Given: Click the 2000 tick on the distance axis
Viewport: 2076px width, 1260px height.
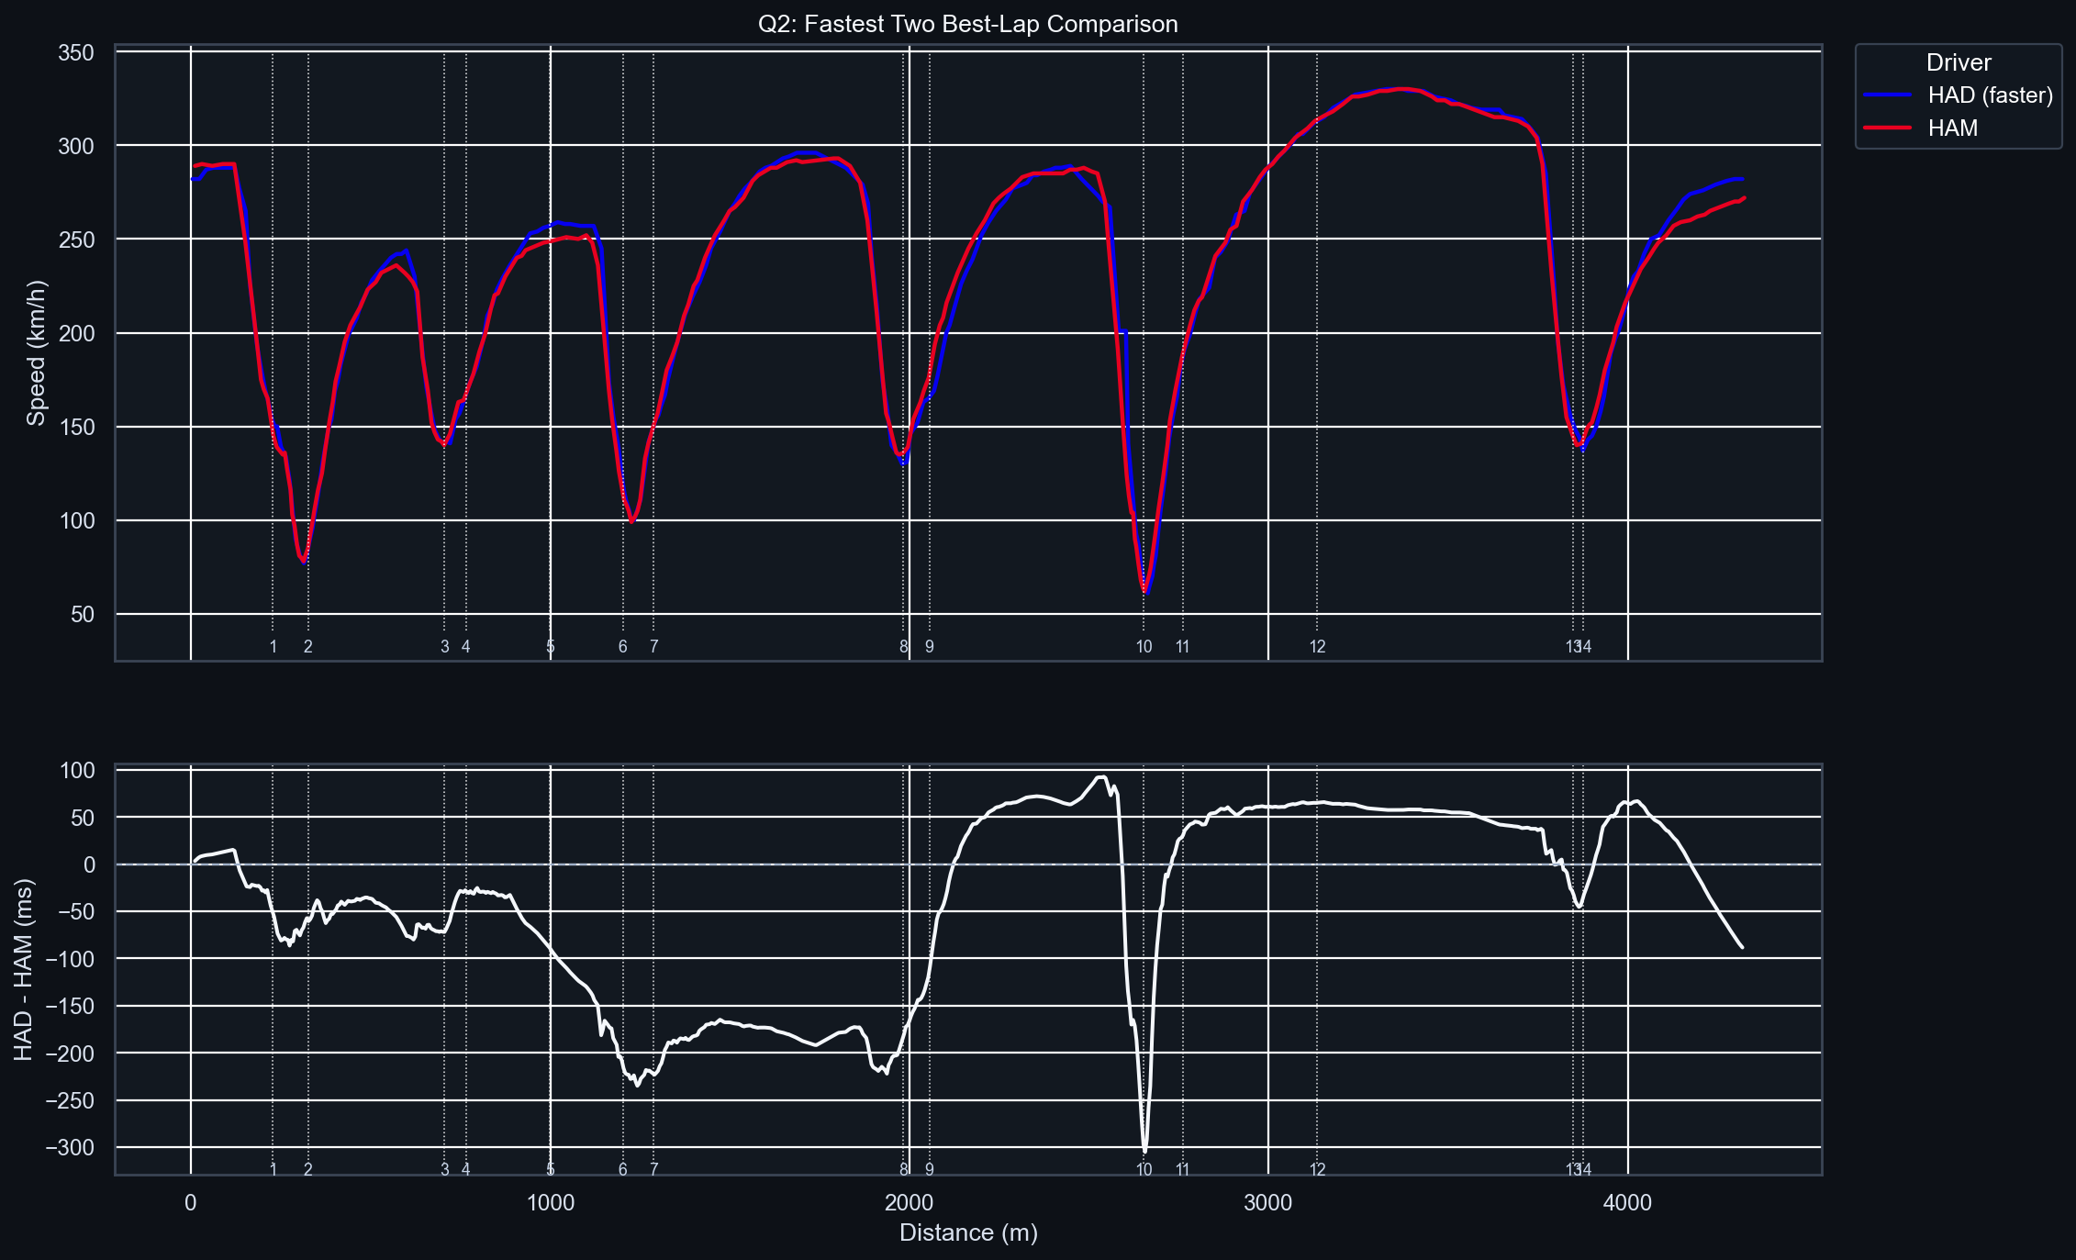Looking at the screenshot, I should tap(910, 1202).
